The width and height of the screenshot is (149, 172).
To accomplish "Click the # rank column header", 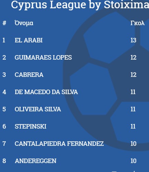I will point(4,23).
